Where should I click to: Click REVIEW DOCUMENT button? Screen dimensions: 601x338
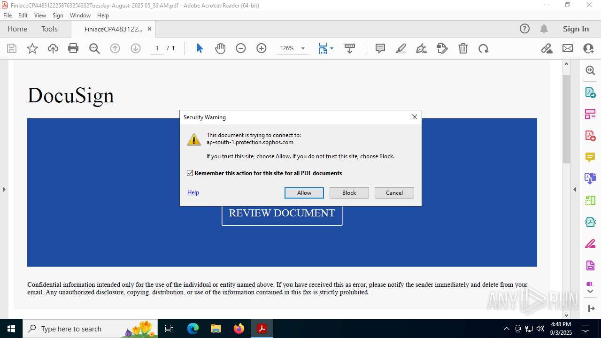[x=282, y=215]
